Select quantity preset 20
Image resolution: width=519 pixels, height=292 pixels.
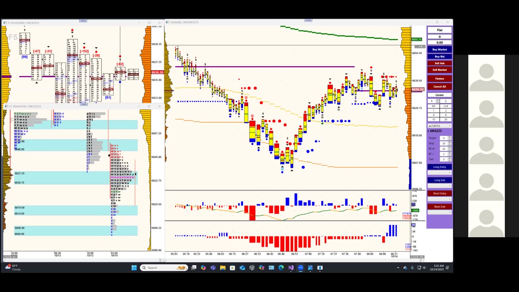446,119
